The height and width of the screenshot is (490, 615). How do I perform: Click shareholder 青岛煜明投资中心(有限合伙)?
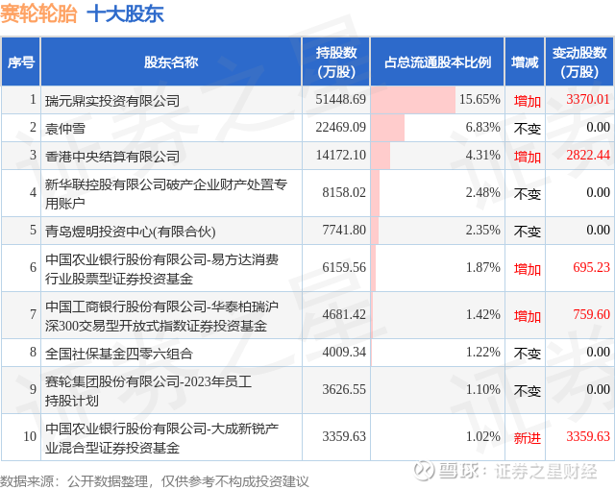pos(131,232)
